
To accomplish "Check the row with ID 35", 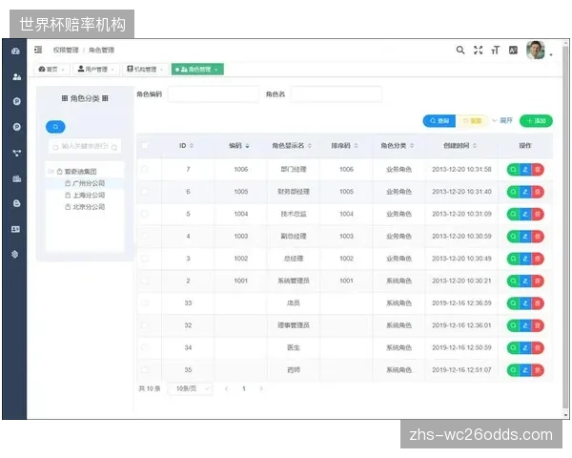I will (x=145, y=369).
